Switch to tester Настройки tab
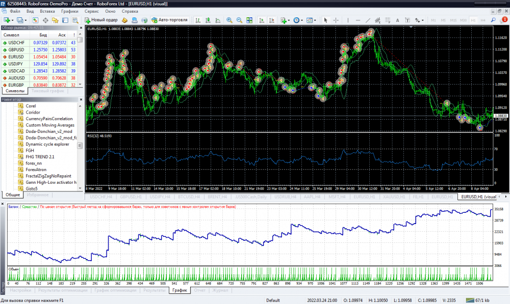This screenshot has height=304, width=510. 20,290
